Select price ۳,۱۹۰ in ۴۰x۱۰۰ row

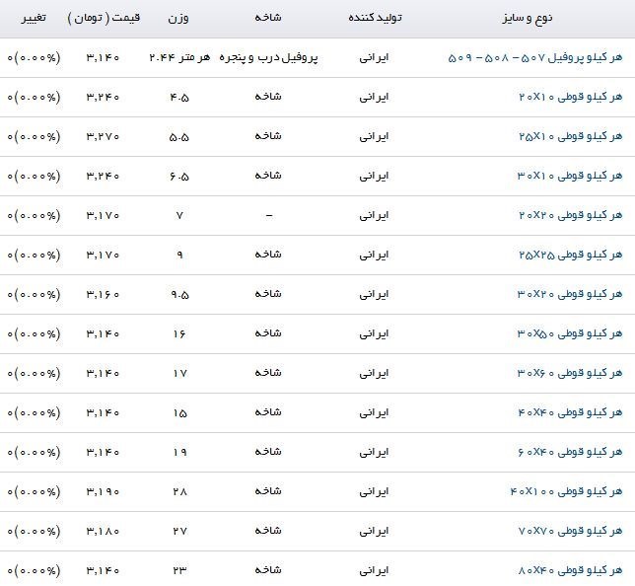coord(103,492)
